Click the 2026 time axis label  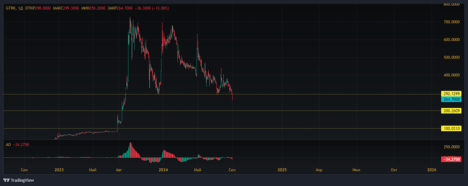pos(431,170)
